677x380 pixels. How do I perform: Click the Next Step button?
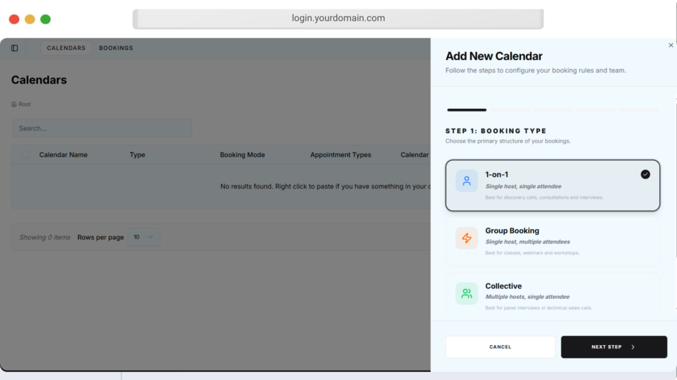(613, 347)
